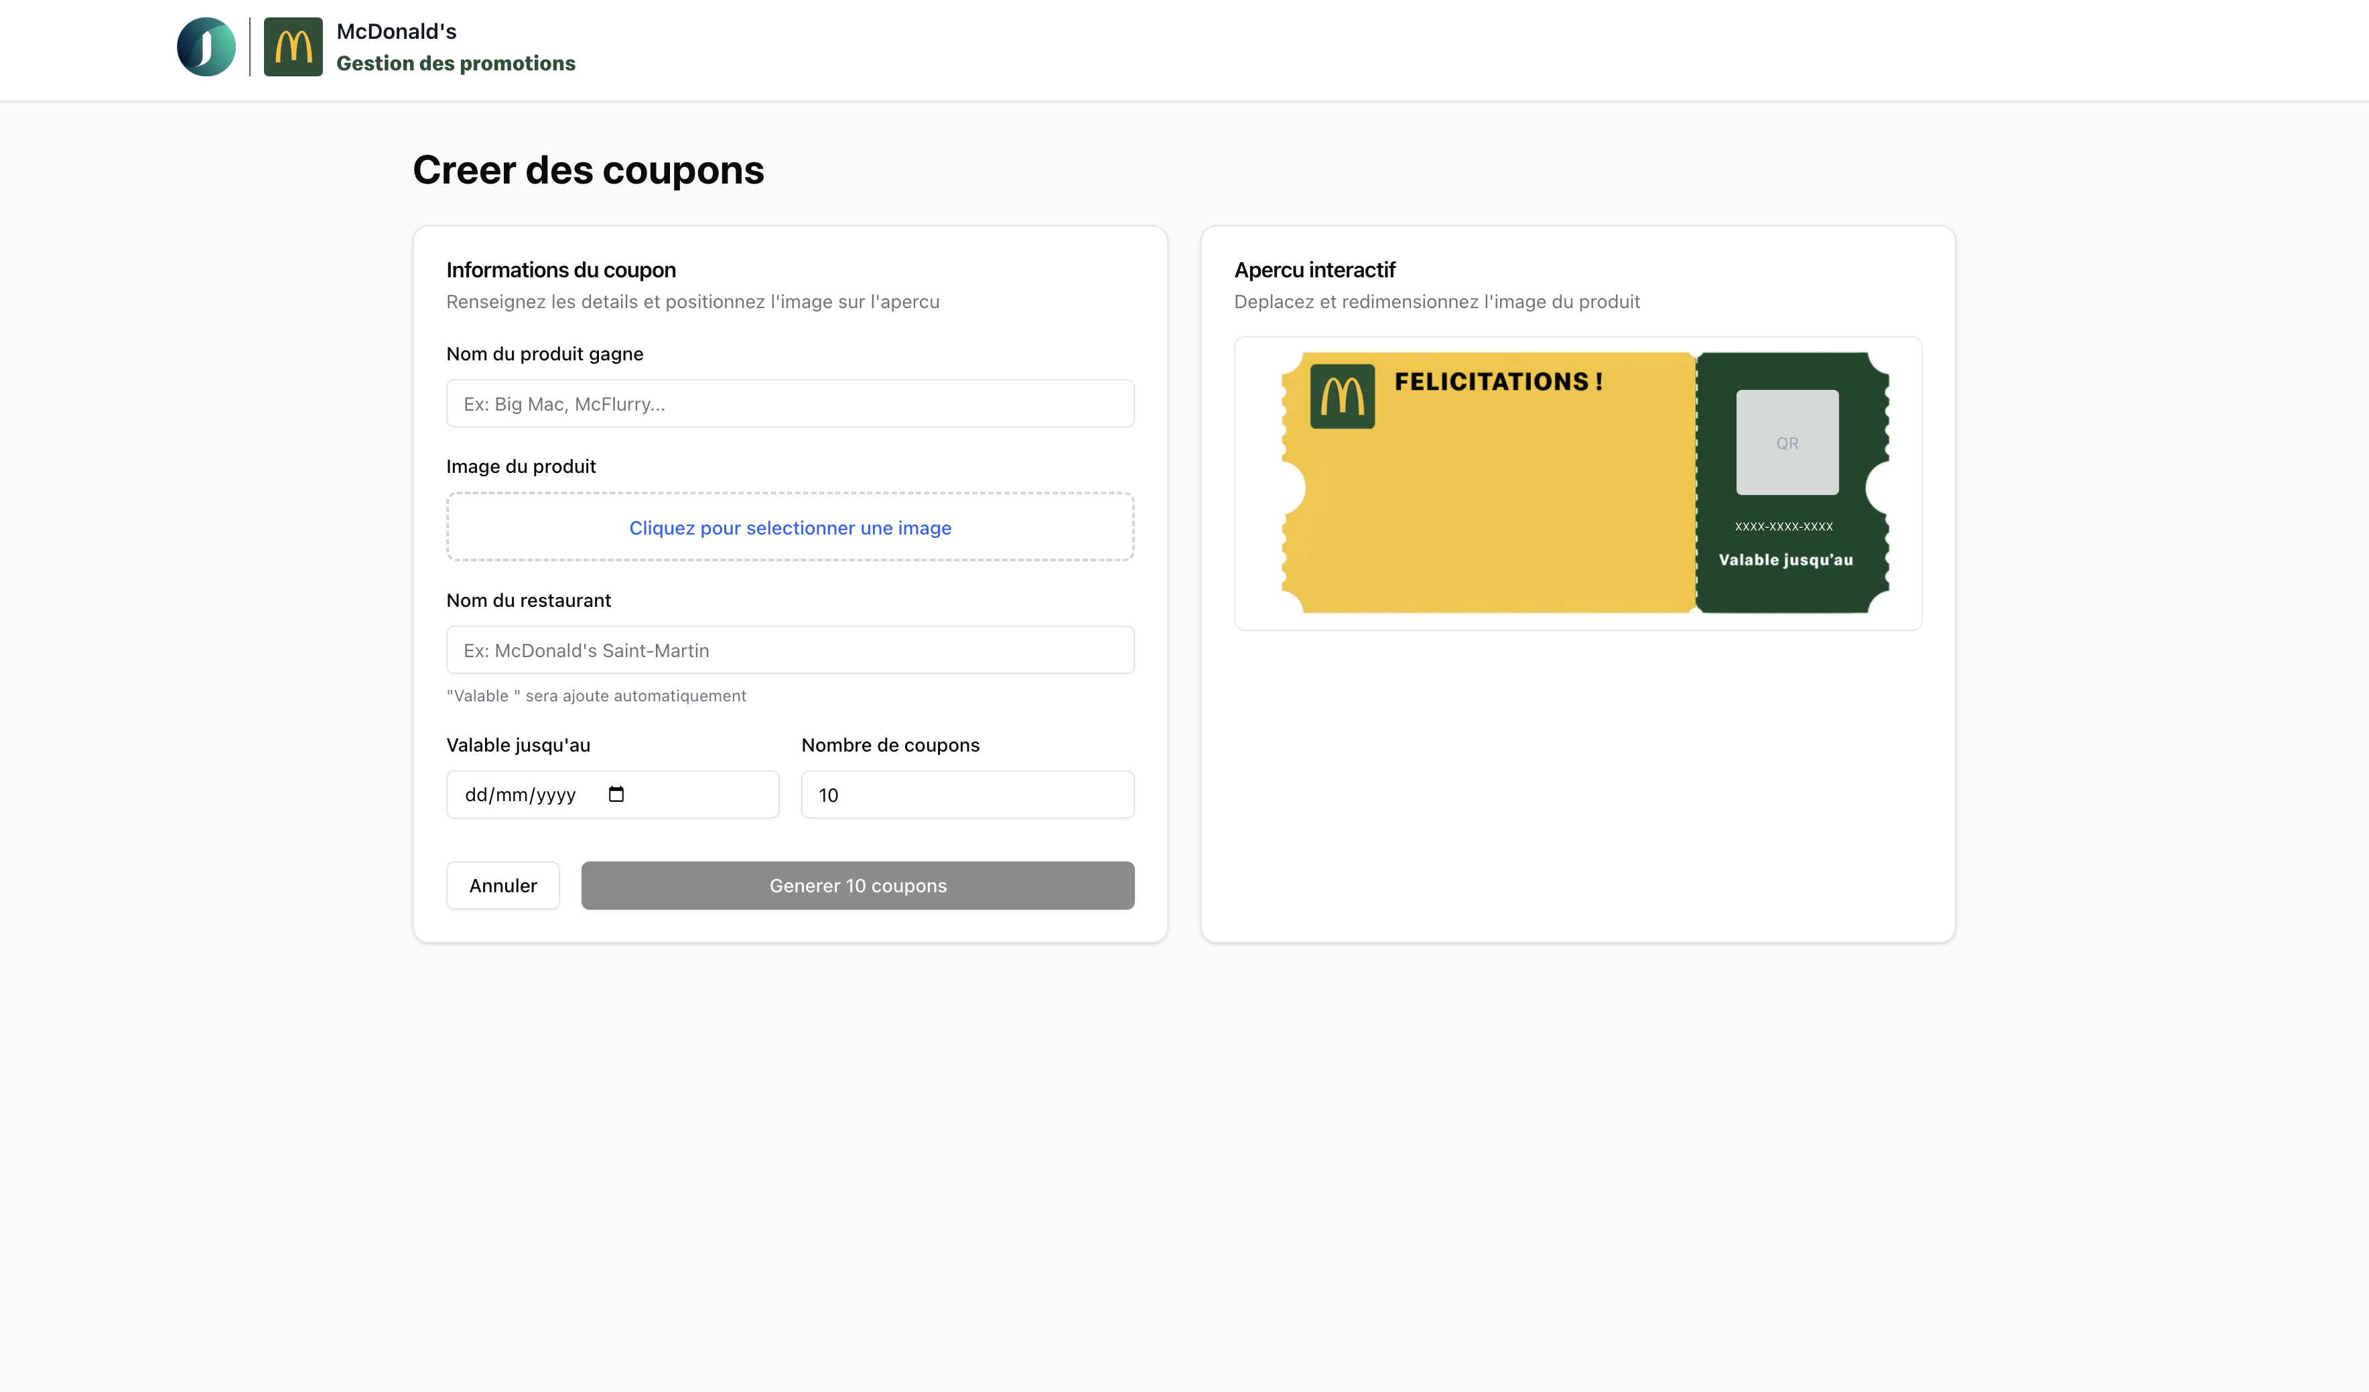Click the McDonald's logo on coupon preview
Screen dimensions: 2369x1392
click(1341, 397)
